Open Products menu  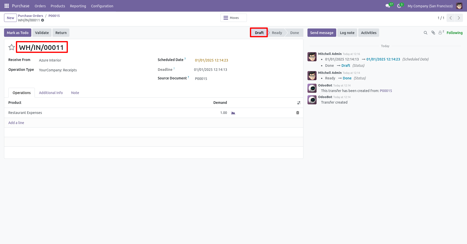coord(58,6)
